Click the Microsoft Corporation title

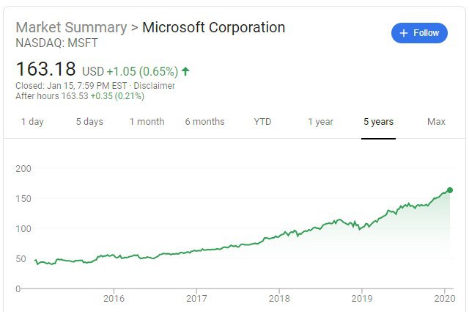pos(213,27)
